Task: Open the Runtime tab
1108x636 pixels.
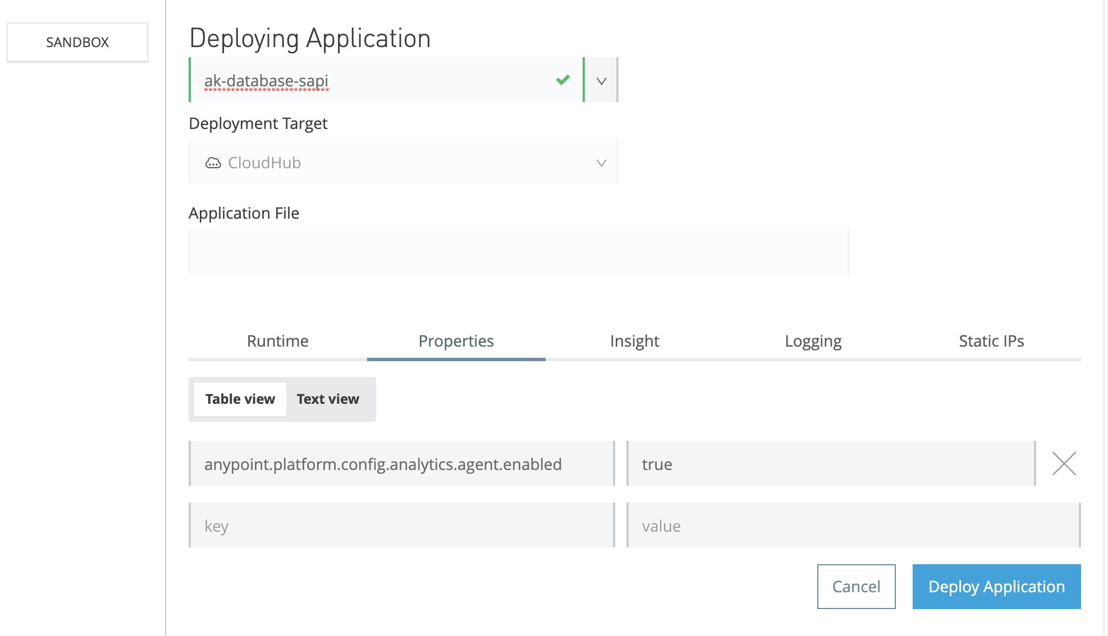Action: tap(278, 341)
